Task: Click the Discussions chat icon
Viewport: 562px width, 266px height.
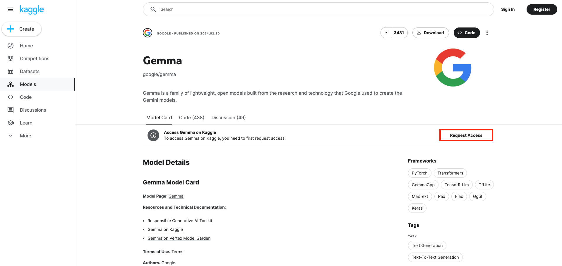Action: tap(11, 110)
